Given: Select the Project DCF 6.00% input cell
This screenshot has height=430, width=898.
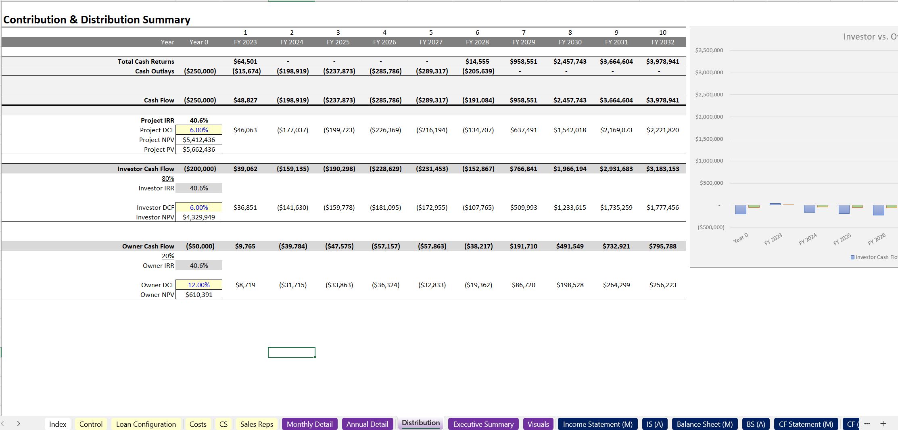Looking at the screenshot, I should click(199, 130).
